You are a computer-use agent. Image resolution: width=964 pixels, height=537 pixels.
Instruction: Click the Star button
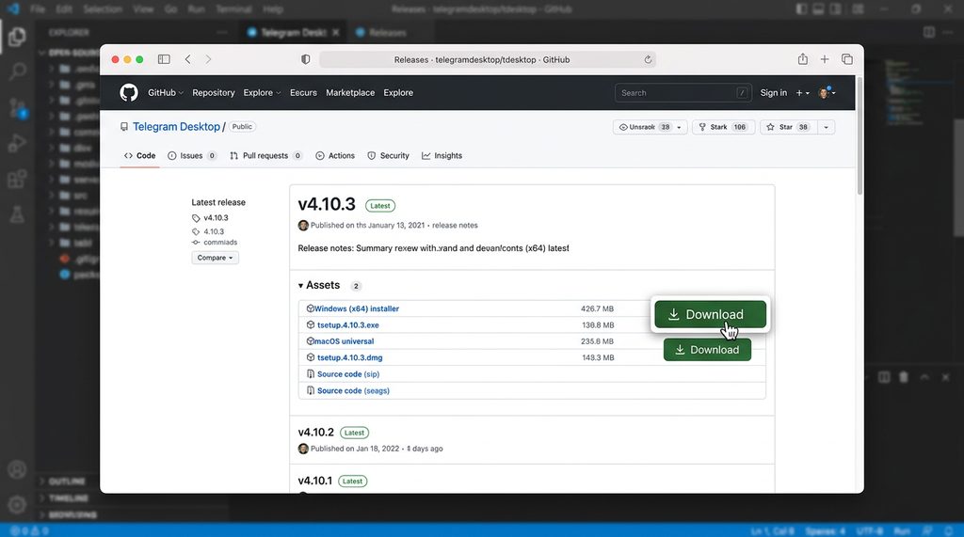click(x=787, y=127)
